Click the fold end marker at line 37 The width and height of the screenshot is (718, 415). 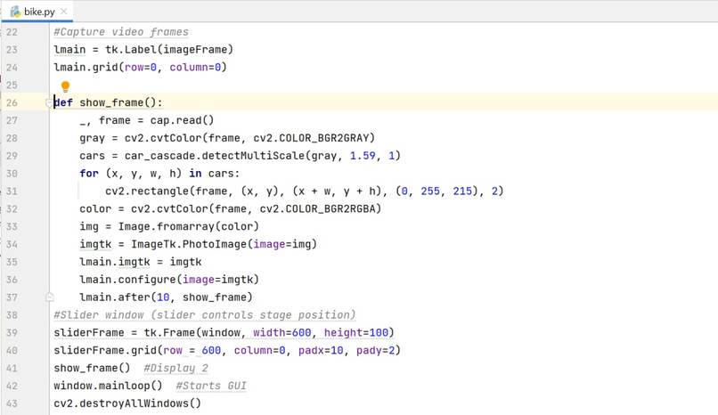[x=50, y=297]
